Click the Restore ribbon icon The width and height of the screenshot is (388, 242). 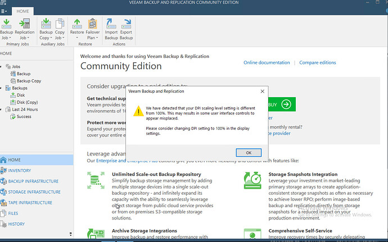[77, 25]
